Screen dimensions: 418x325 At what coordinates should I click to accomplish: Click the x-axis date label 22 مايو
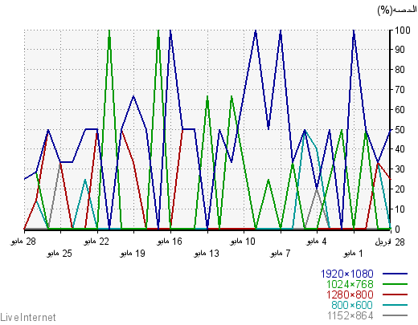(x=96, y=242)
